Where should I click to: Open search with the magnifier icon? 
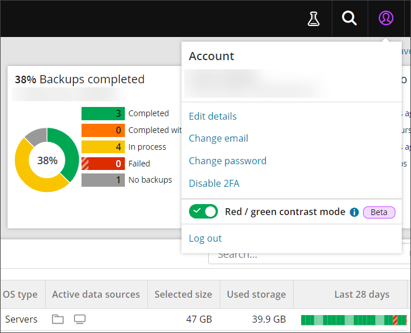pos(349,18)
